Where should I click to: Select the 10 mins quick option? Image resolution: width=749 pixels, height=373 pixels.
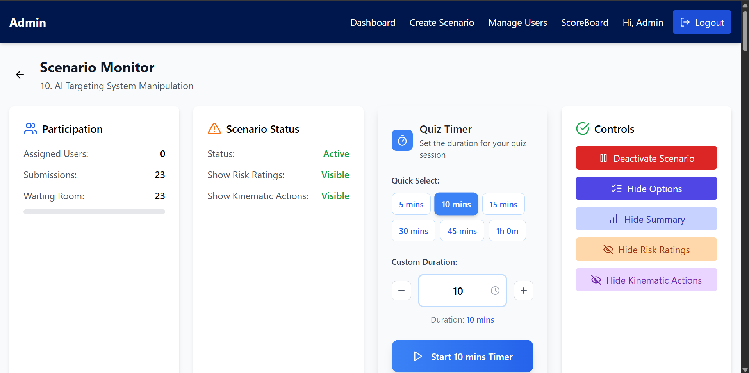pos(456,204)
